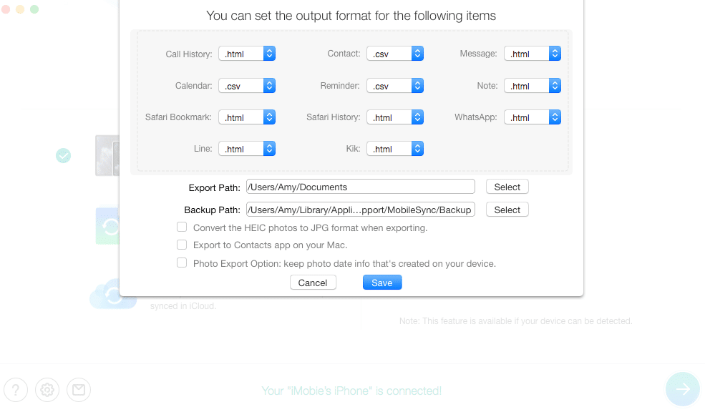This screenshot has width=705, height=412.
Task: Open the Call History format dropdown
Action: [247, 54]
